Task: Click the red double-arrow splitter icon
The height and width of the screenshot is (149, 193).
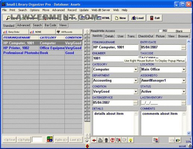Action: [87, 146]
